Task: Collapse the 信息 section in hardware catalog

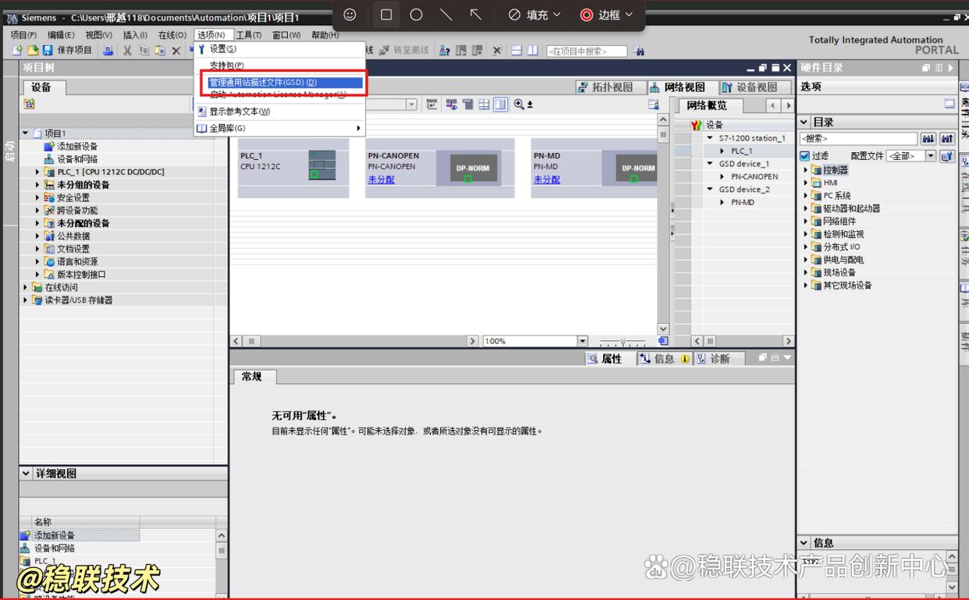Action: click(804, 542)
